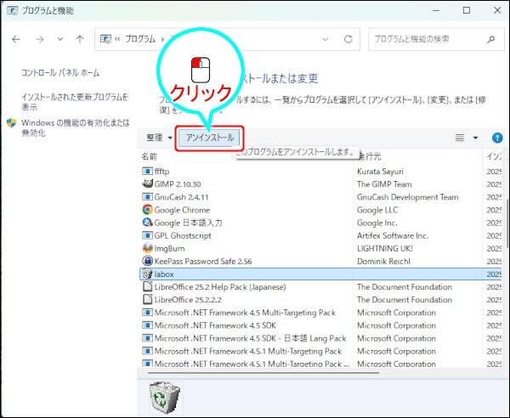510x418 pixels.
Task: Click the ImgBurn program icon
Action: coord(148,248)
